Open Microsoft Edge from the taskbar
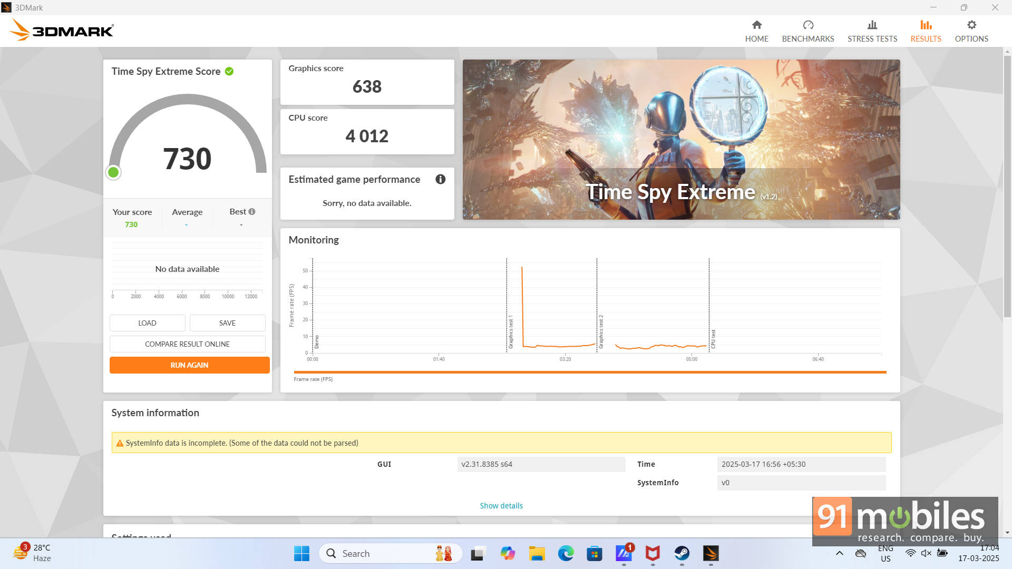 click(x=566, y=553)
